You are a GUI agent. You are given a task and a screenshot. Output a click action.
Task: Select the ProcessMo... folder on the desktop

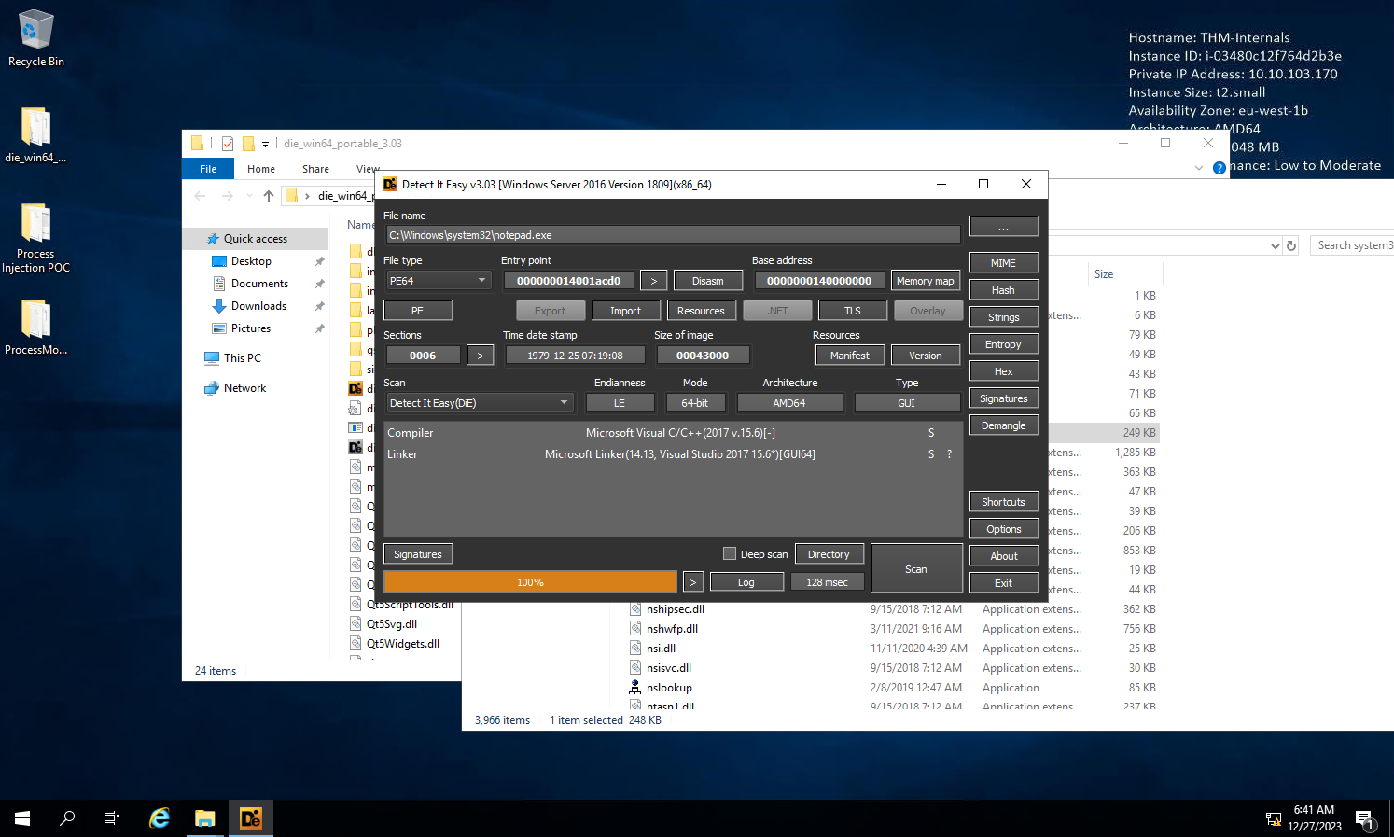(x=35, y=327)
